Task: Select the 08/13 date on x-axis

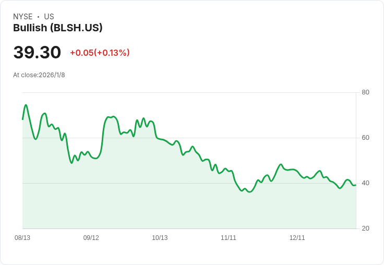Action: (22, 238)
